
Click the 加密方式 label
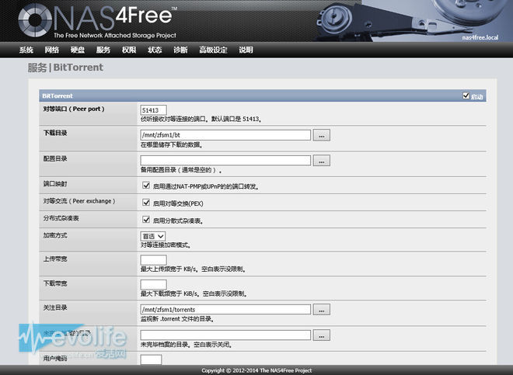(x=55, y=235)
